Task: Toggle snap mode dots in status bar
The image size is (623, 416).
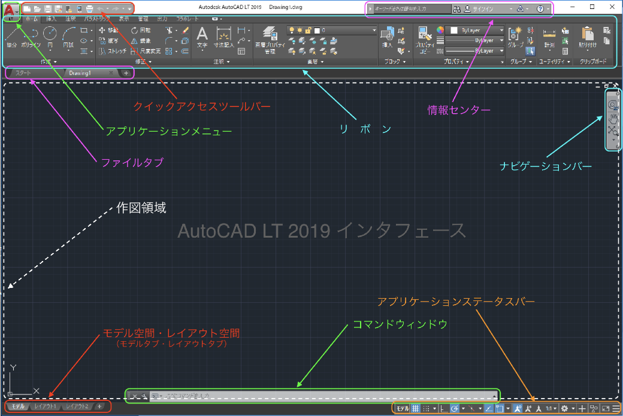Action: click(426, 408)
